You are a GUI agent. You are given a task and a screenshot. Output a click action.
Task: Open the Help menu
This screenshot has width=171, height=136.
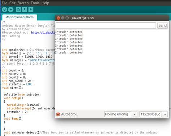(45, 3)
